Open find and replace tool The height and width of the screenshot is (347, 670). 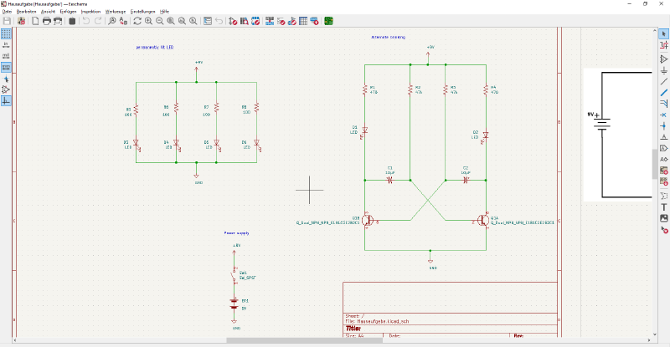pyautogui.click(x=123, y=21)
